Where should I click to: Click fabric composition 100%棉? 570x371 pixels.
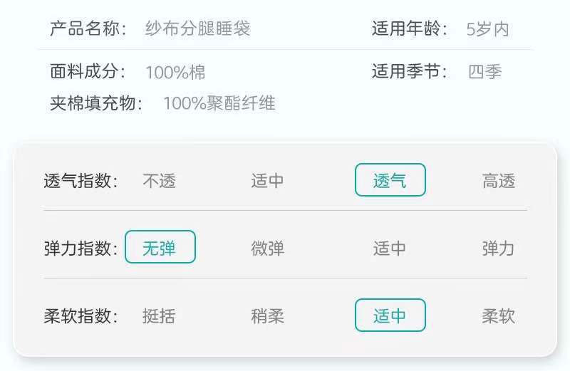175,72
